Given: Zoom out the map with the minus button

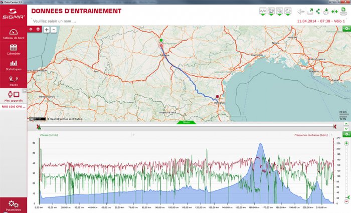Looking at the screenshot, I should point(54,30).
